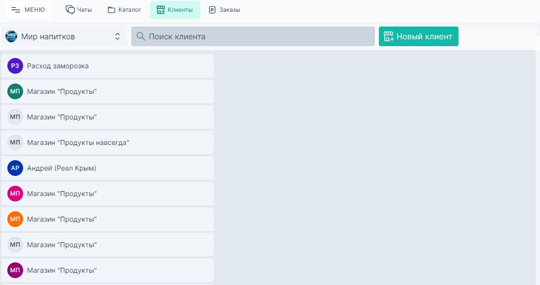Open the Каталог tab
The height and width of the screenshot is (285, 540).
(x=124, y=10)
